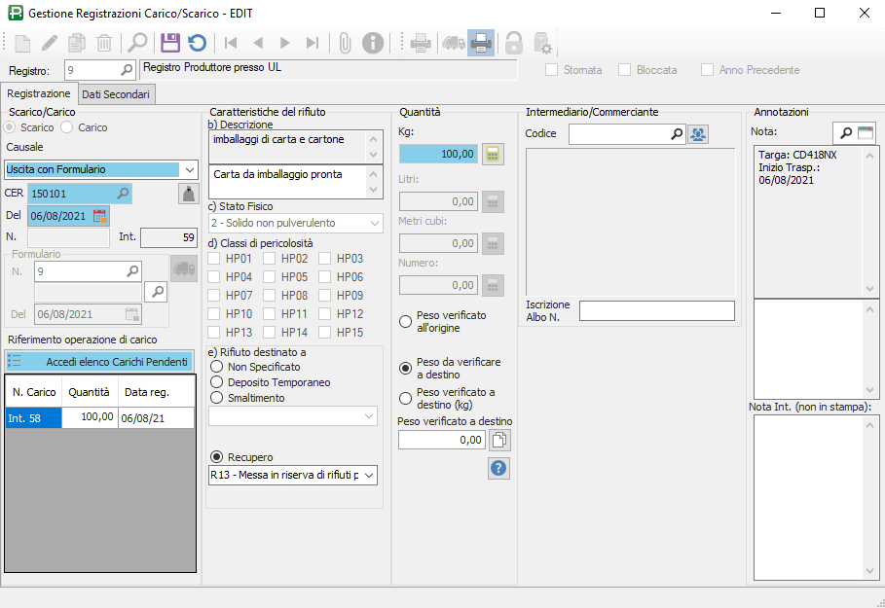Choose the Smaltimento radio button
885x608 pixels.
point(217,398)
